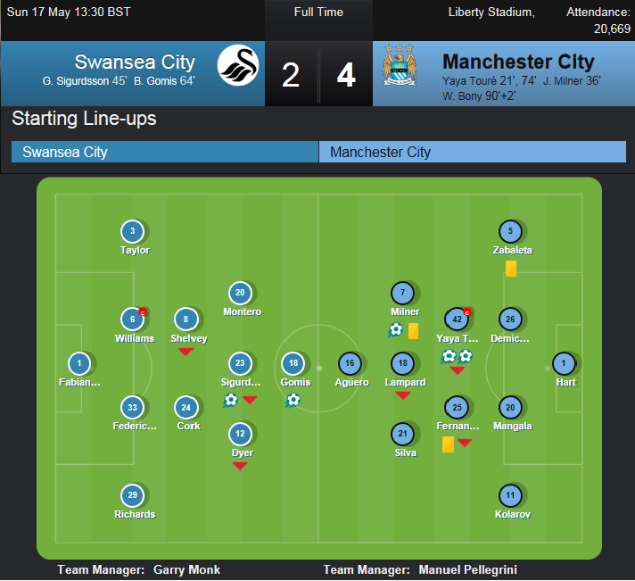Screen dimensions: 635x581
Task: Click the red substitution arrow under Lampard
Action: 402,395
